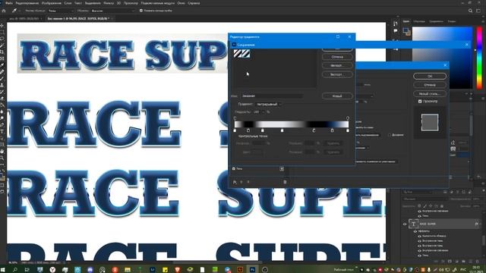
Task: Click the Windows Start button
Action: [3, 270]
